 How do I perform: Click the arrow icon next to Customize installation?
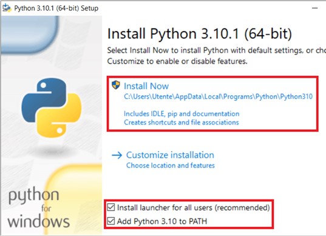pos(117,155)
